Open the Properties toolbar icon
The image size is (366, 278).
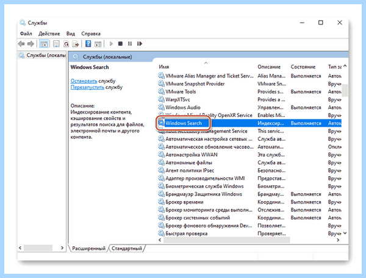[56, 44]
